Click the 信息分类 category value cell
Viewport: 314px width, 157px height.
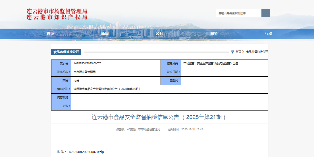click(211, 63)
